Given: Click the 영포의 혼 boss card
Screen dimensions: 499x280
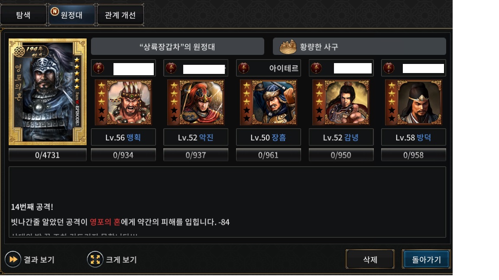Looking at the screenshot, I should click(47, 92).
